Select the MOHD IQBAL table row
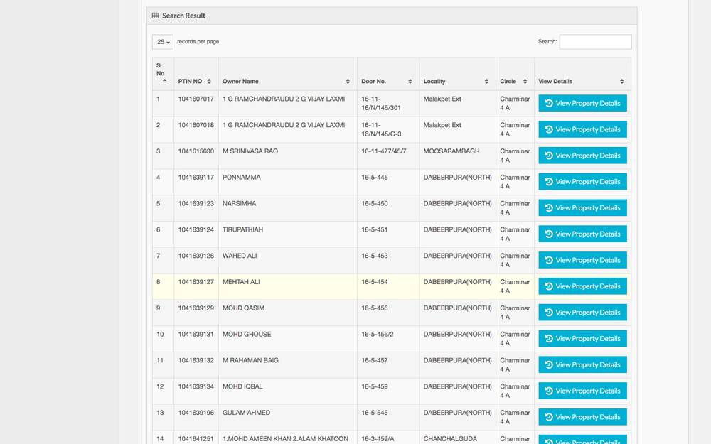711x444 pixels. coord(284,391)
